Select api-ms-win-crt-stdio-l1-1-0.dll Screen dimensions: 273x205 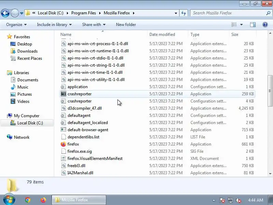pos(95,58)
